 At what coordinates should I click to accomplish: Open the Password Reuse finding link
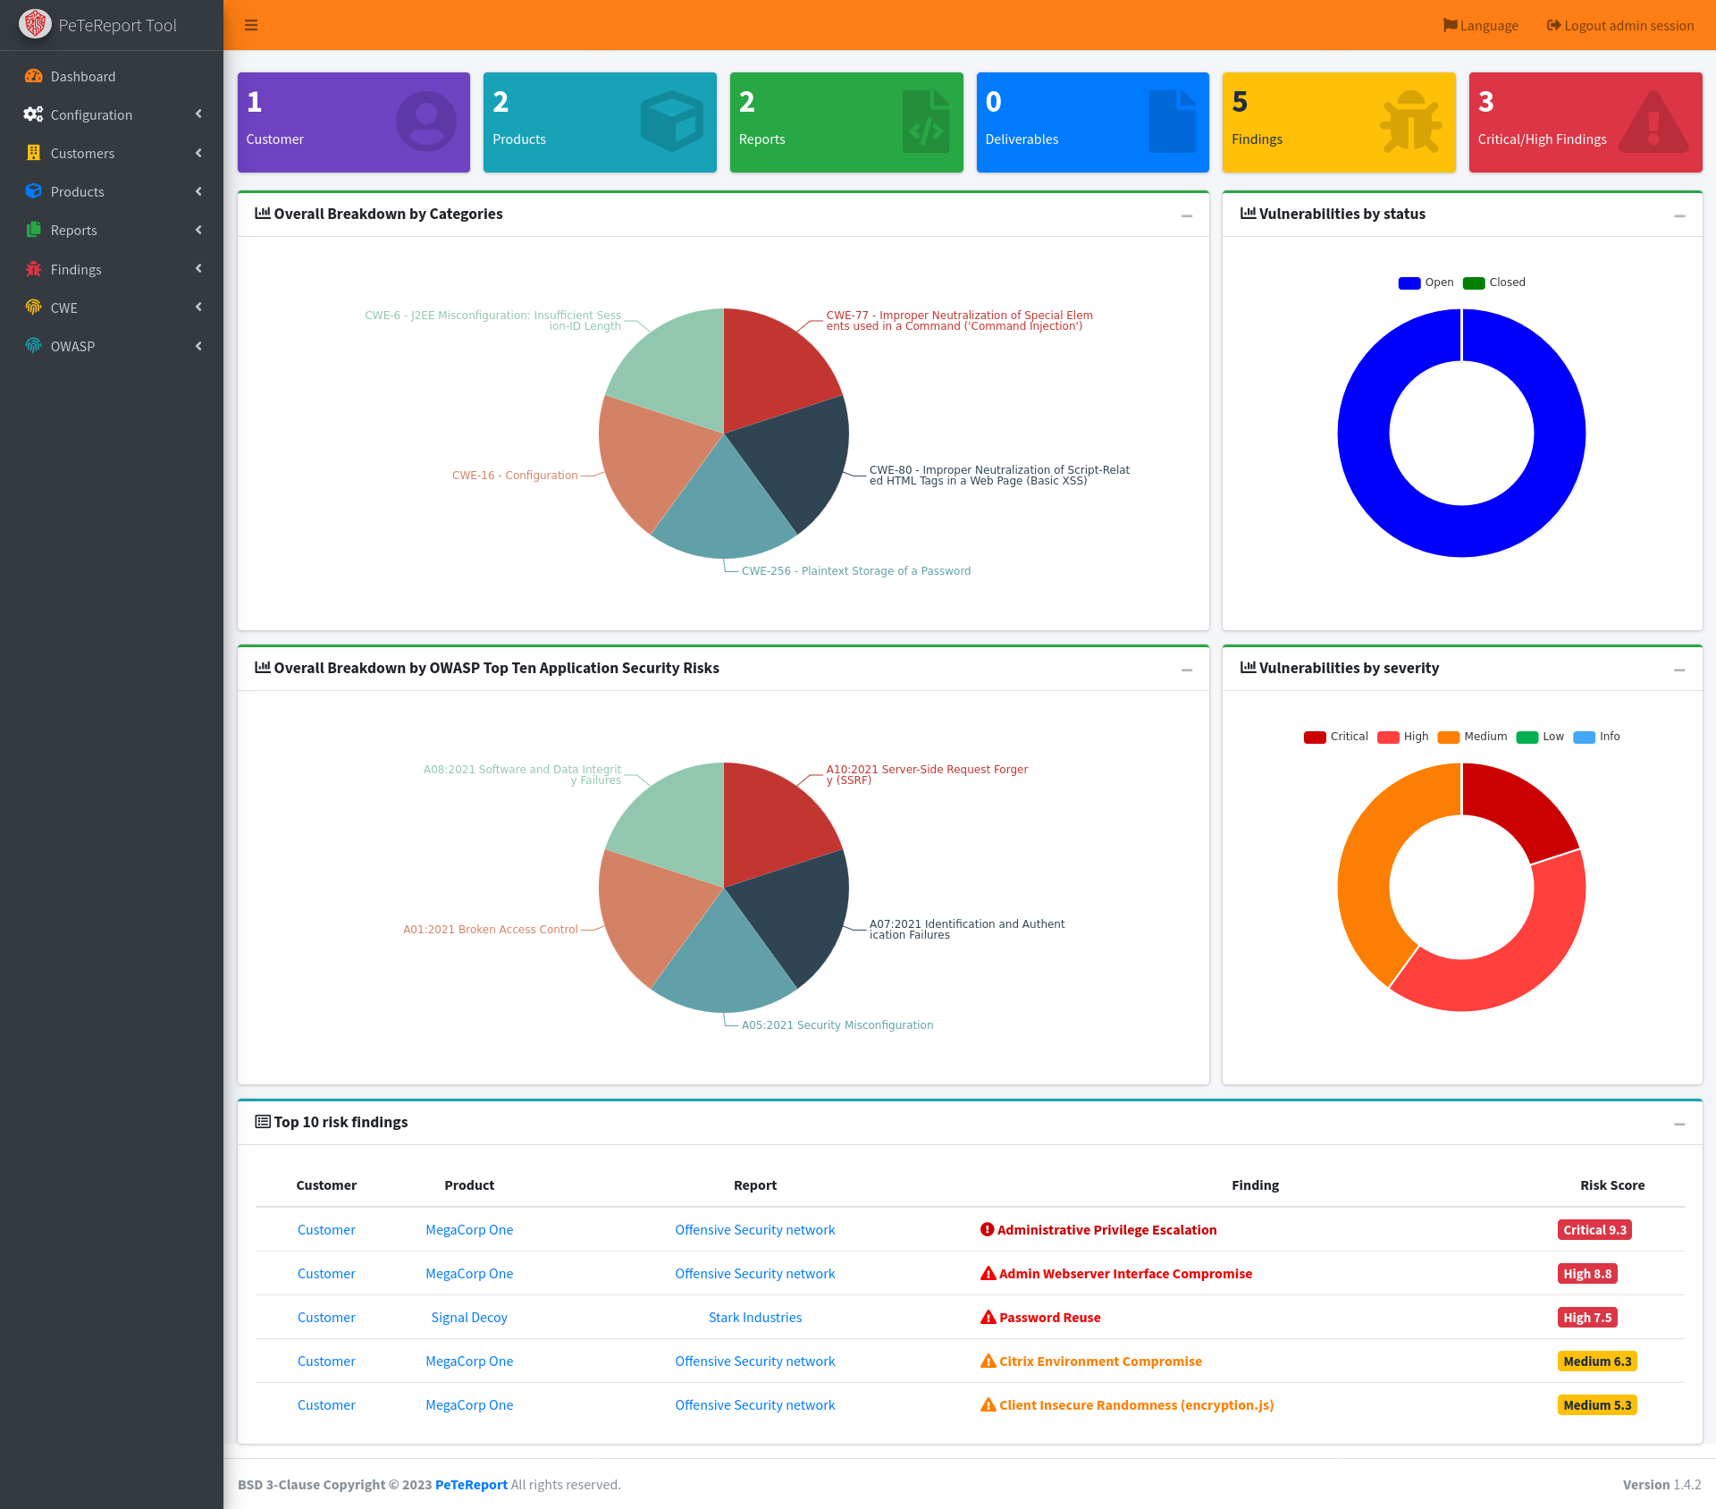pyautogui.click(x=1050, y=1317)
